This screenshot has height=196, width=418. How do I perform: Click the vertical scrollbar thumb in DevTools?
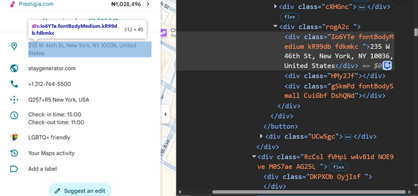pyautogui.click(x=416, y=32)
